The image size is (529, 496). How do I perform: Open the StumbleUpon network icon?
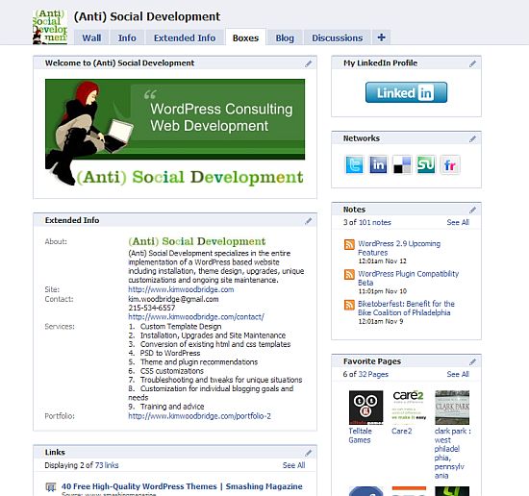tap(426, 164)
